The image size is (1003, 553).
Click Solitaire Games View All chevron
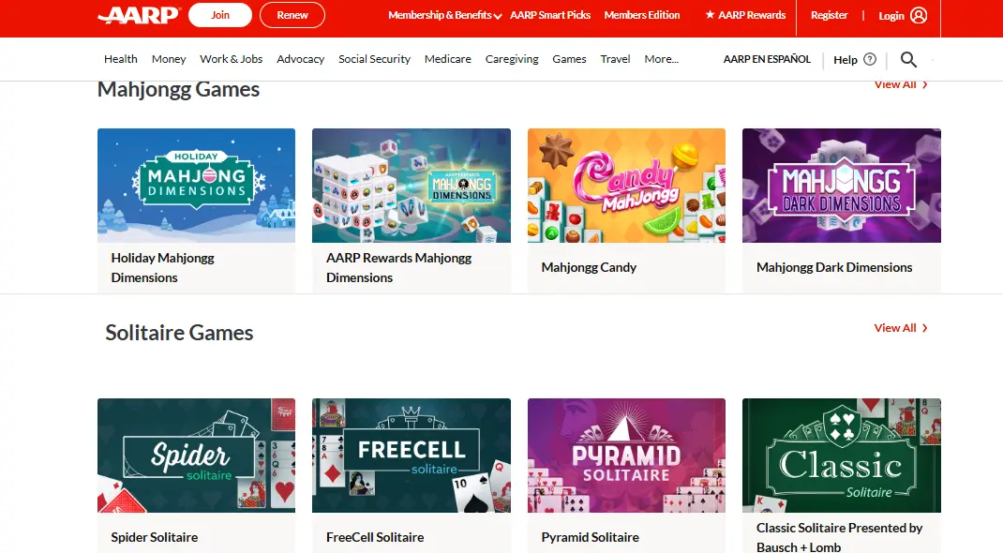click(x=925, y=328)
